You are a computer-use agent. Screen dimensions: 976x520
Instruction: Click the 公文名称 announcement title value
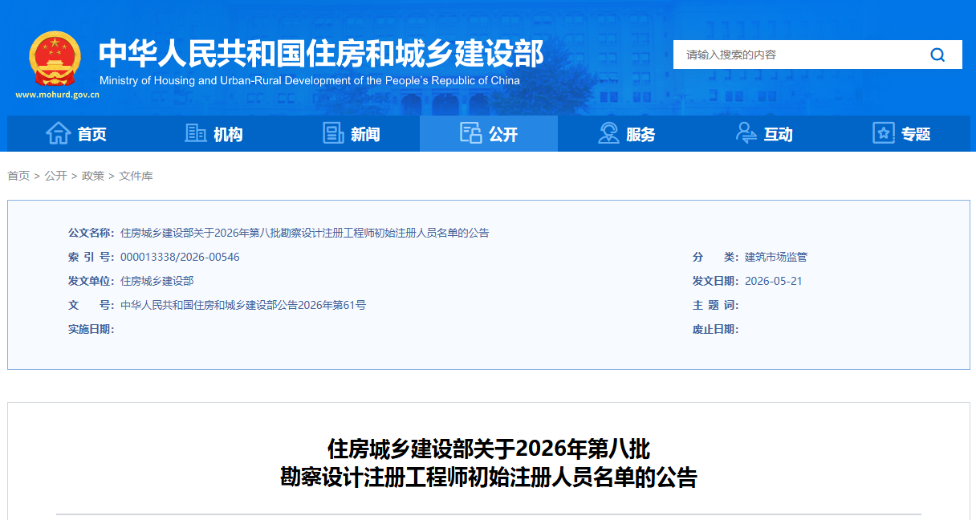tap(305, 233)
